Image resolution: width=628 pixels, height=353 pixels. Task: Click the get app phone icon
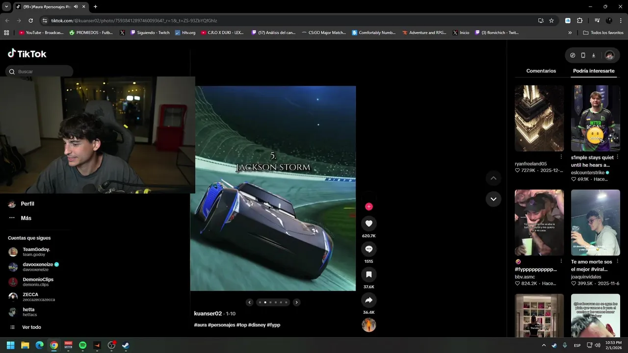583,55
